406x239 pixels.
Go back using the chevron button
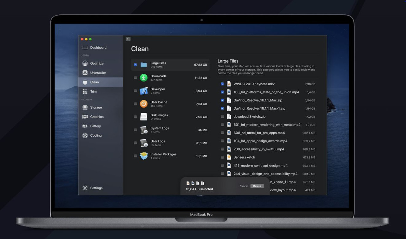128,39
